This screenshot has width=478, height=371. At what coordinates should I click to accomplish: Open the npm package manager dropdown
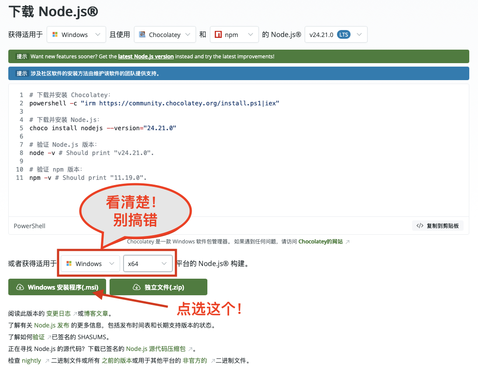(234, 34)
